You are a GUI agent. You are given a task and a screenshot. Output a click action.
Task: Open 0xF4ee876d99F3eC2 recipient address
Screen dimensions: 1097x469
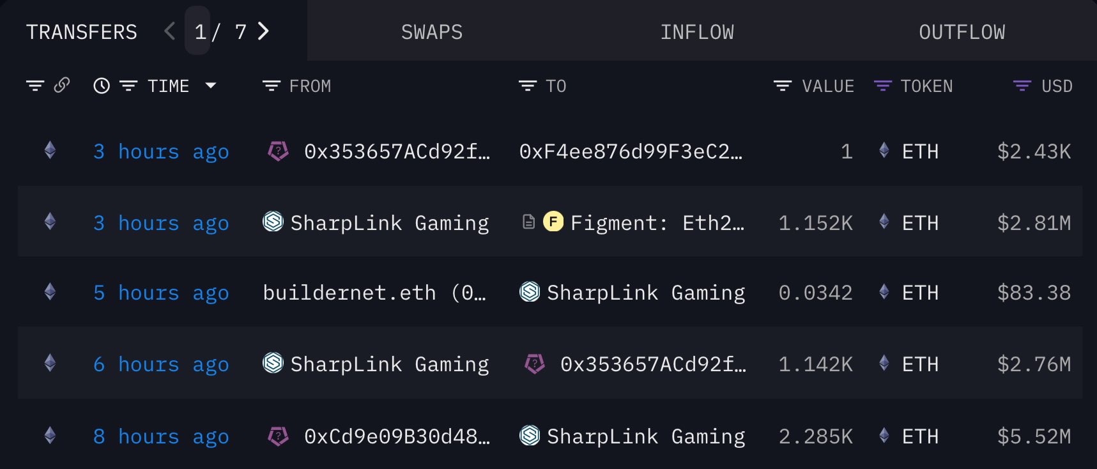point(631,151)
